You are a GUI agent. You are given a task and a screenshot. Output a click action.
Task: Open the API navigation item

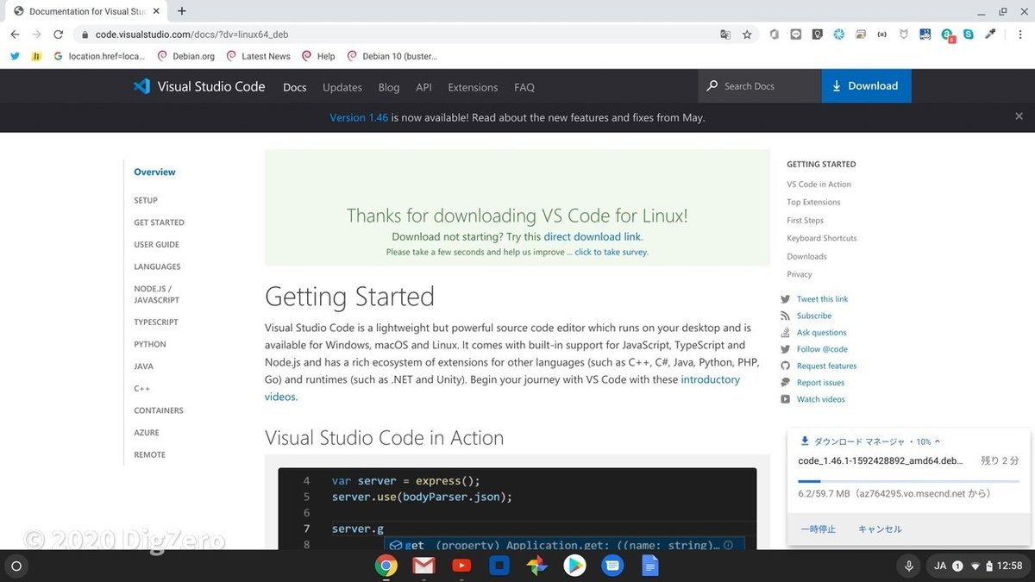[423, 87]
